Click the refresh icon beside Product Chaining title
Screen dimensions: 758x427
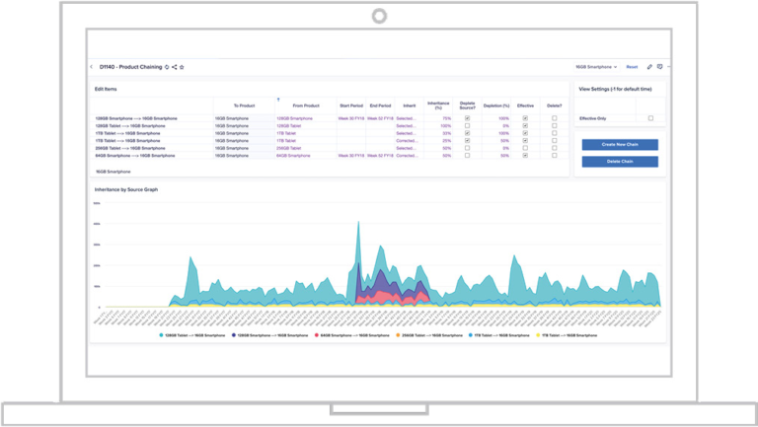(x=167, y=67)
